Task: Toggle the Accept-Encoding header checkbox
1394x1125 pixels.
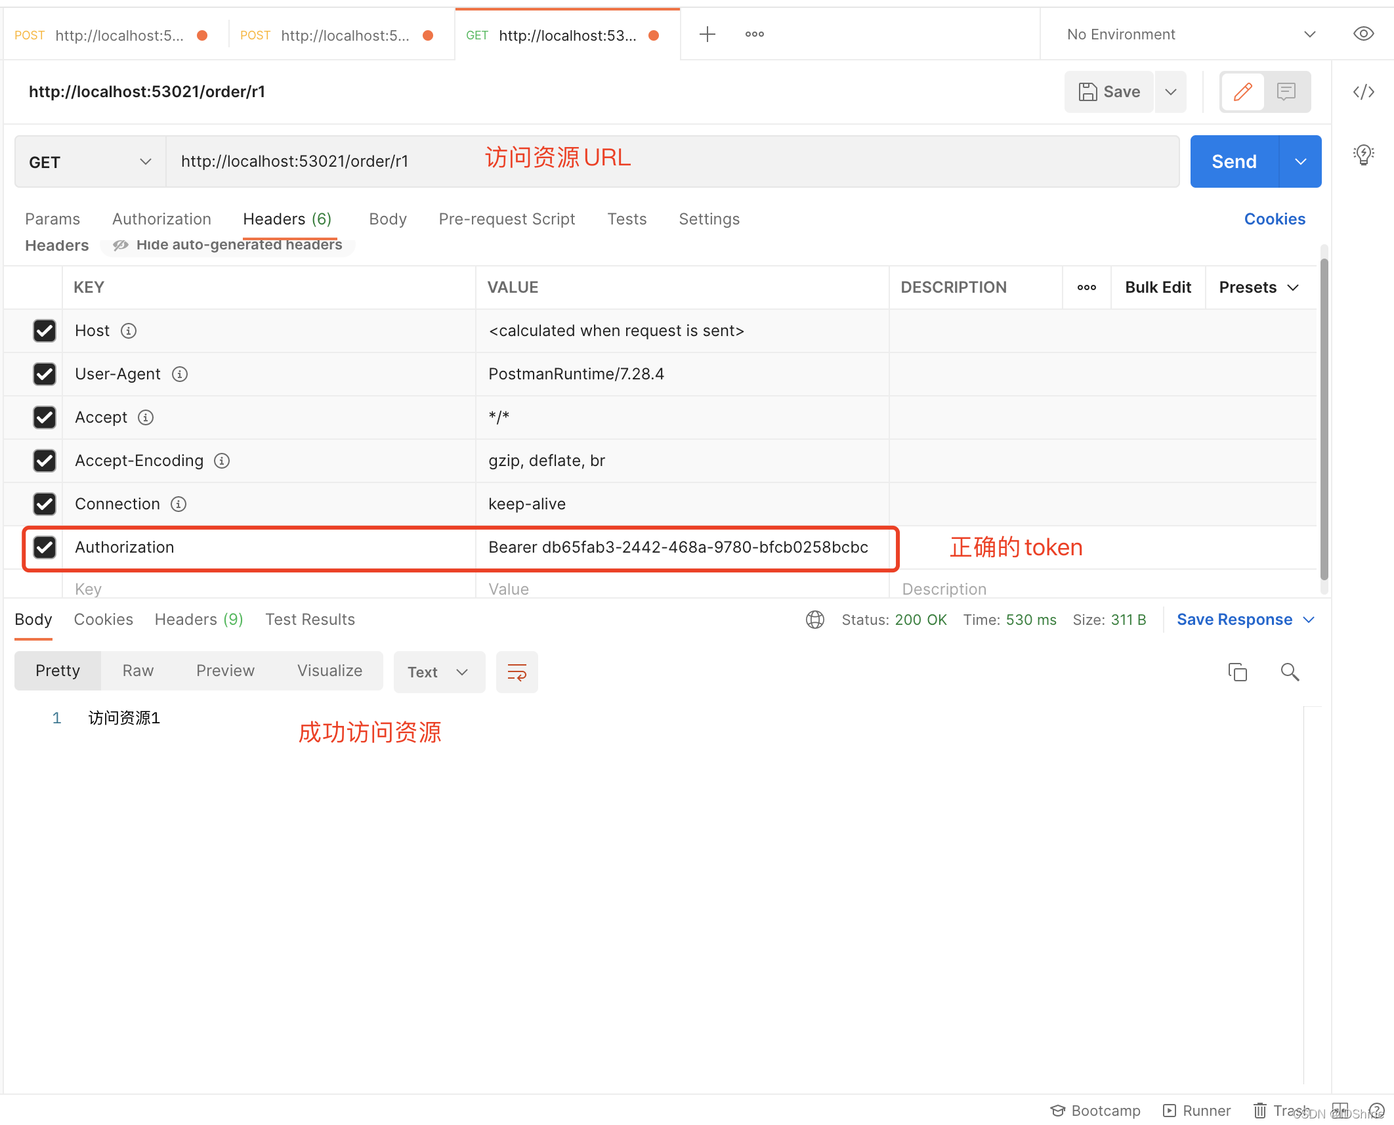Action: 45,460
